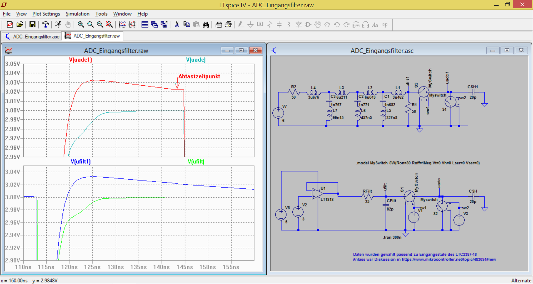Click the .tran 300n directive text
The height and width of the screenshot is (284, 533).
pyautogui.click(x=392, y=237)
